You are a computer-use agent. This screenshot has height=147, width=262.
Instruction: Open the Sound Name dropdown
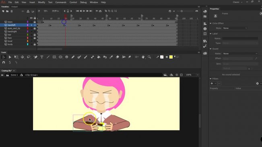pyautogui.click(x=240, y=54)
